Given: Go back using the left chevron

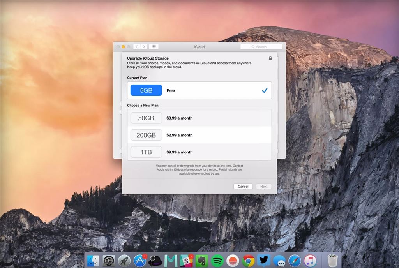Looking at the screenshot, I should [137, 47].
